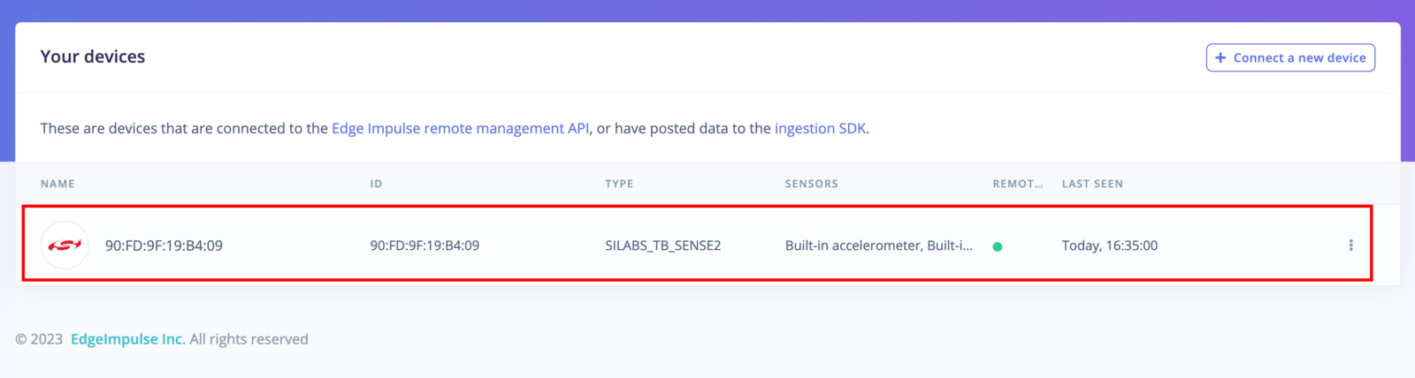Viewport: 1415px width, 378px height.
Task: Click the TYPE column header
Action: click(x=619, y=184)
